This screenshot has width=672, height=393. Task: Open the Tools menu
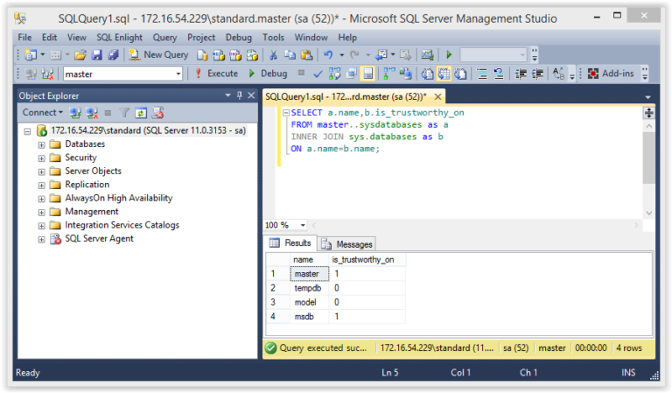273,38
